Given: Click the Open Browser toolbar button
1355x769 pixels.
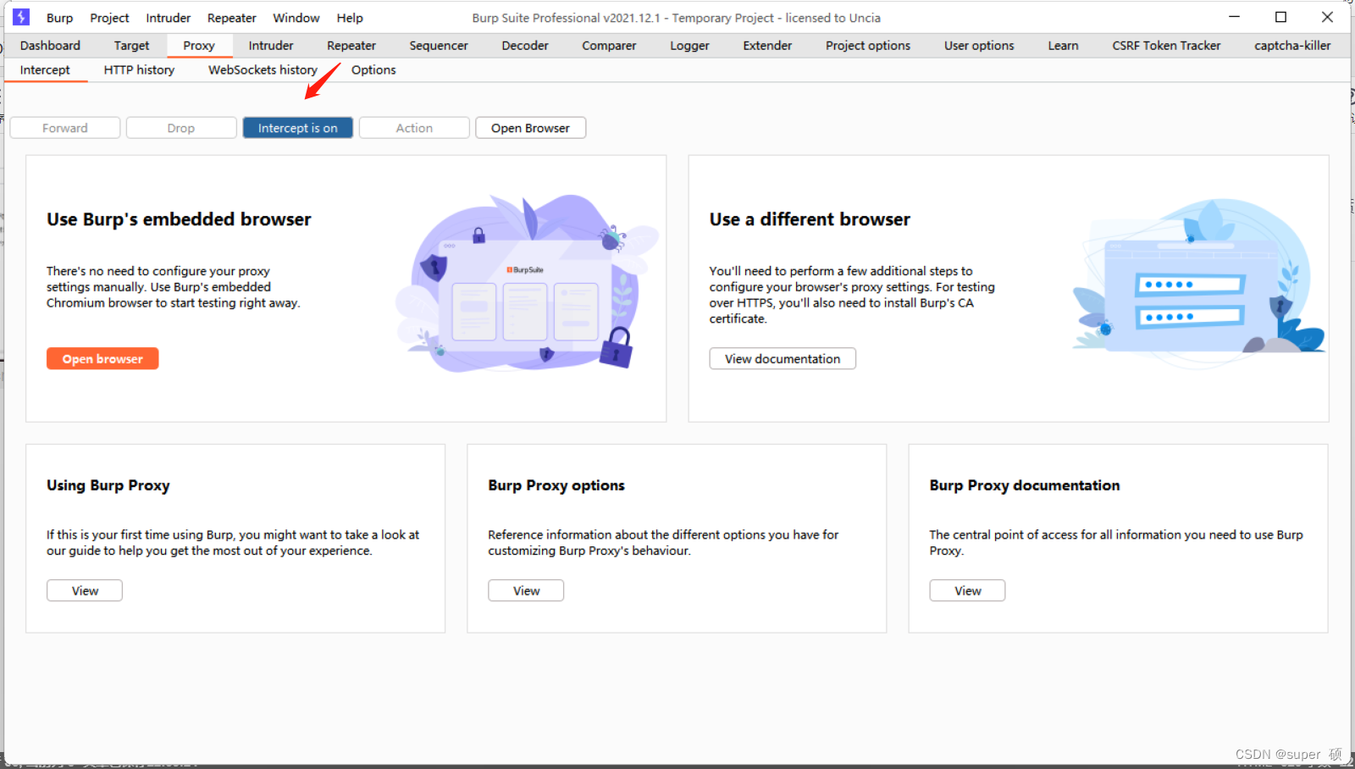Looking at the screenshot, I should click(531, 128).
